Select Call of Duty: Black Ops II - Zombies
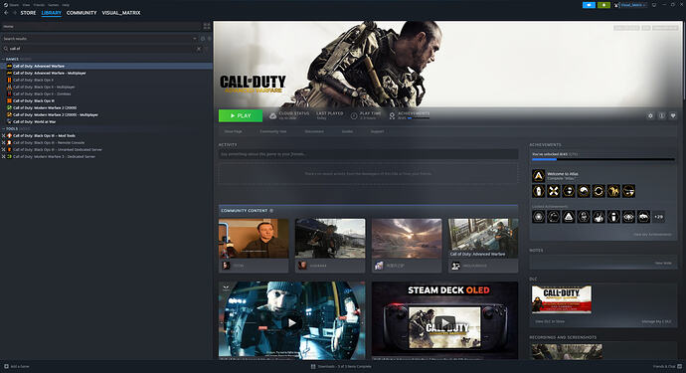The width and height of the screenshot is (686, 373). (42, 93)
